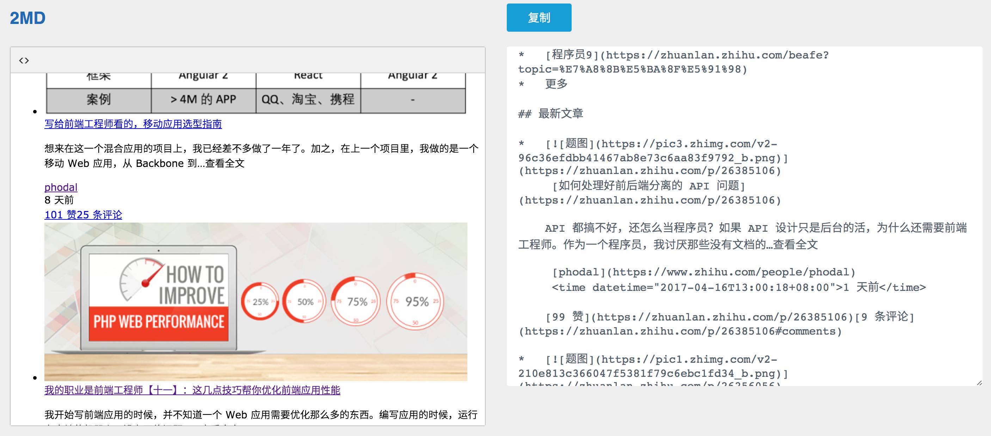The image size is (991, 436).
Task: Click the 复制 copy button
Action: (538, 18)
